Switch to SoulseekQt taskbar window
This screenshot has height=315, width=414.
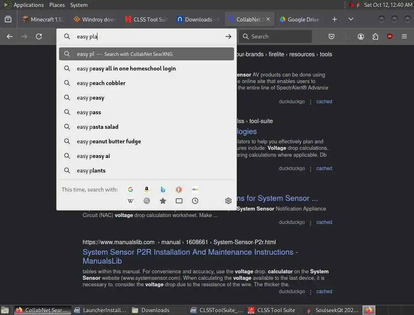(x=333, y=310)
